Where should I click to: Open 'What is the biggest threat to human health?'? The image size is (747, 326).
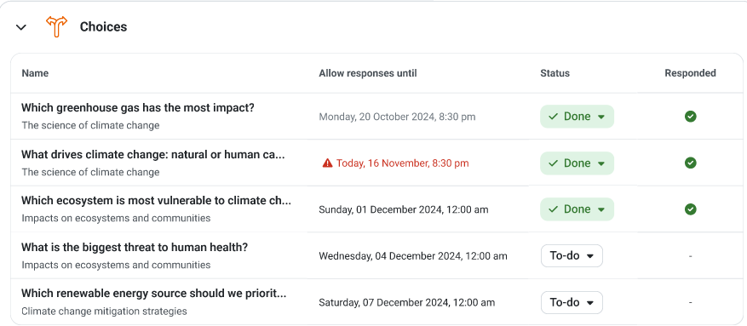point(135,247)
